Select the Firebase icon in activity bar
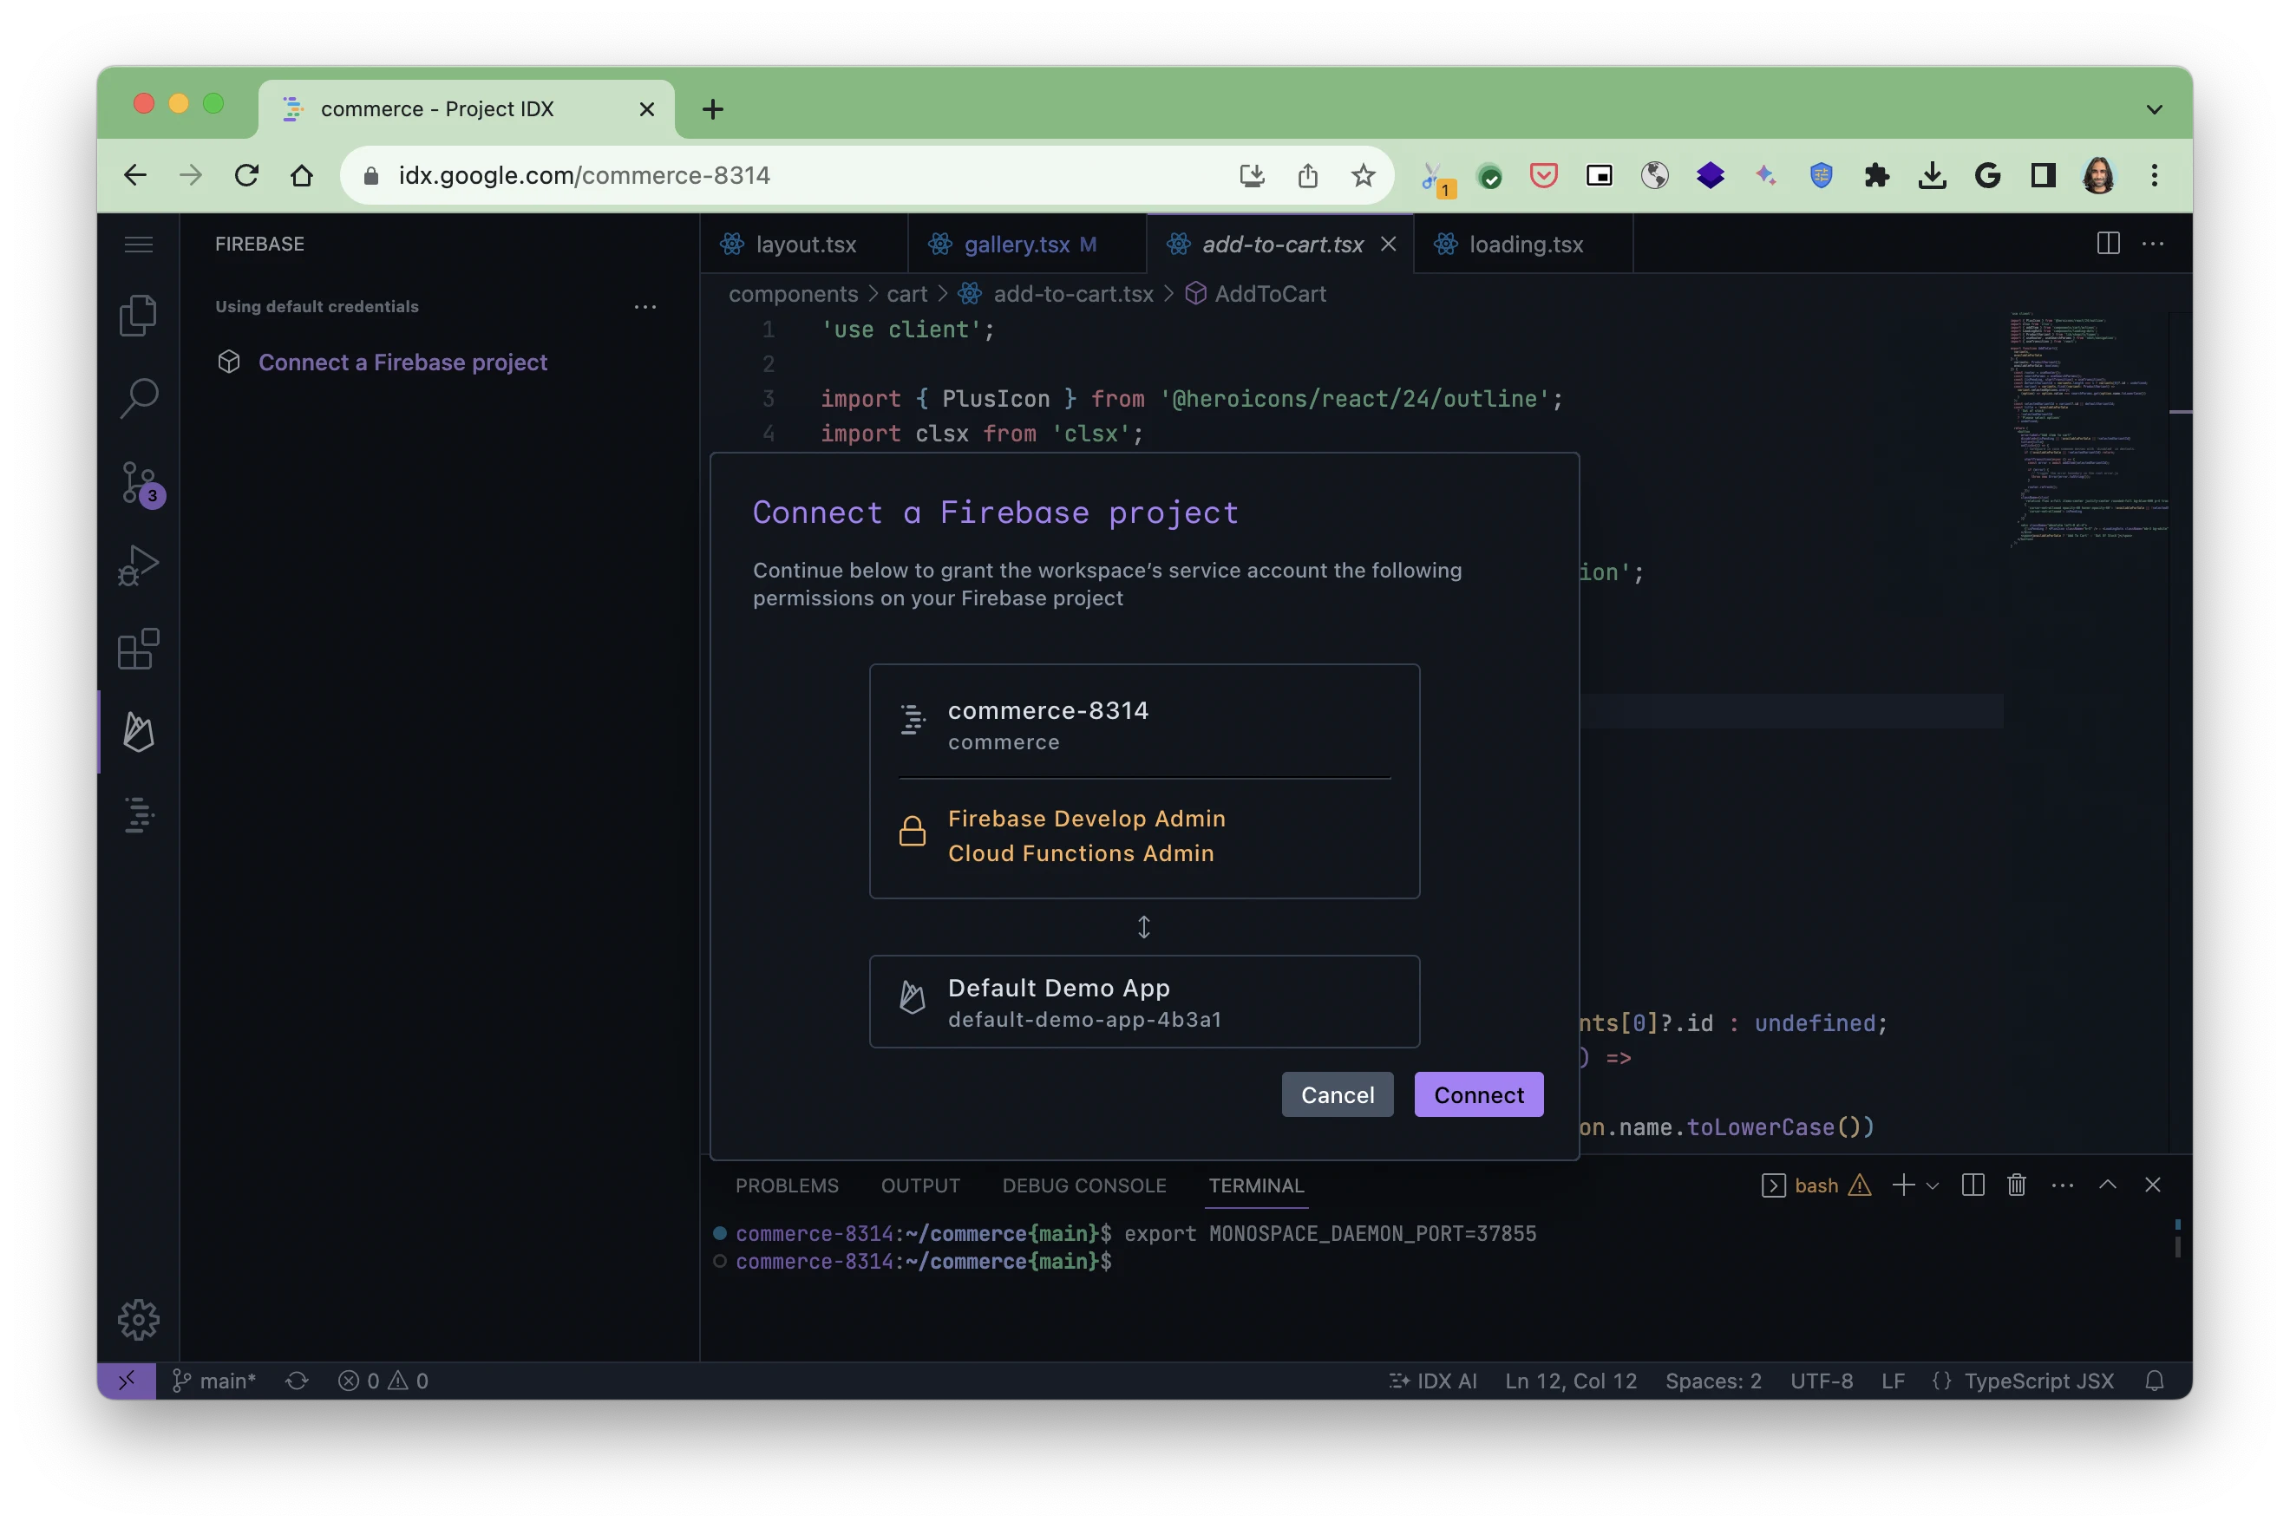This screenshot has width=2290, height=1528. tap(139, 732)
